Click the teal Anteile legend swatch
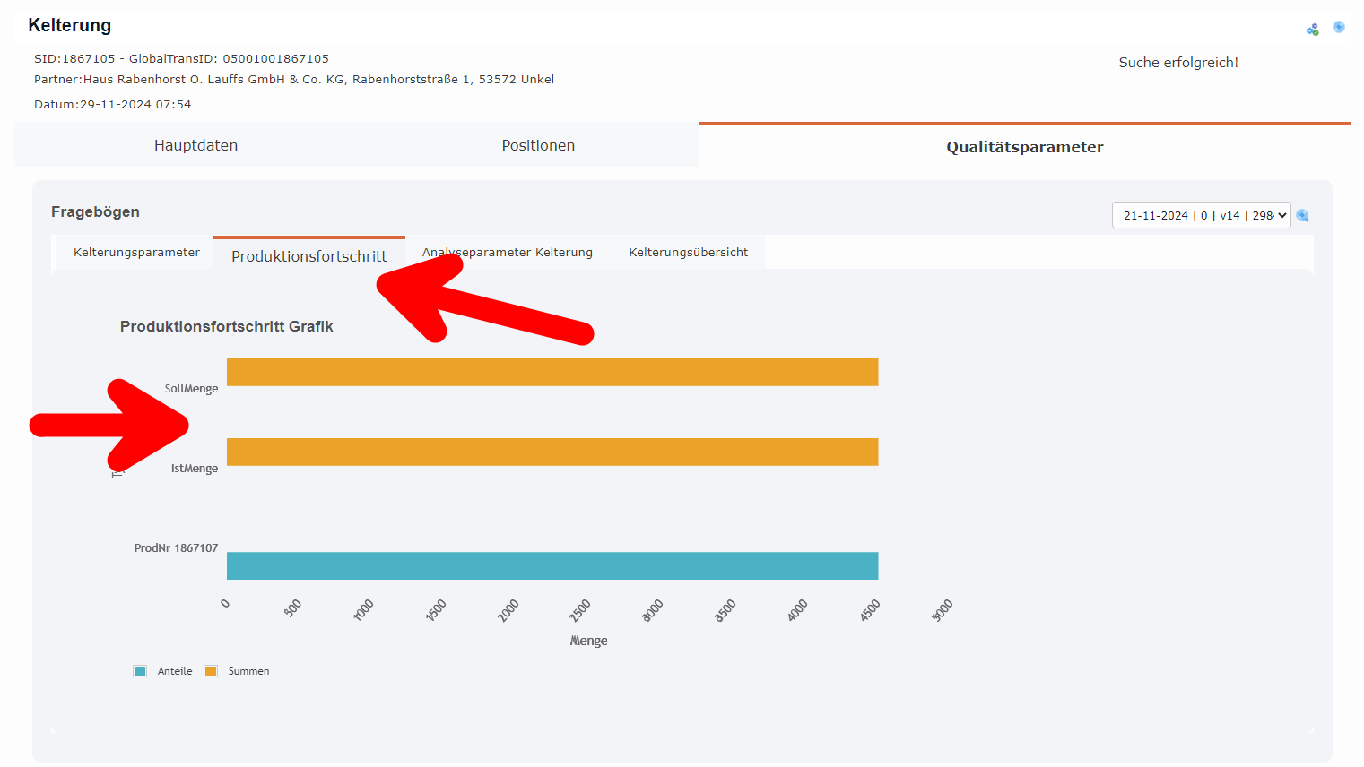Image resolution: width=1364 pixels, height=767 pixels. (x=140, y=670)
